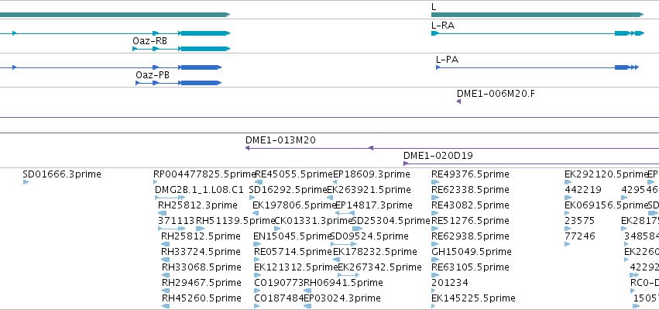Screen dimensions: 659x310
Task: Click SD25304.5prime EST label
Action: point(391,221)
